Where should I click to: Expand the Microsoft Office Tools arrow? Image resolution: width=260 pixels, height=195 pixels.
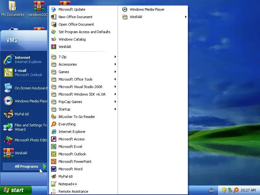click(x=115, y=79)
